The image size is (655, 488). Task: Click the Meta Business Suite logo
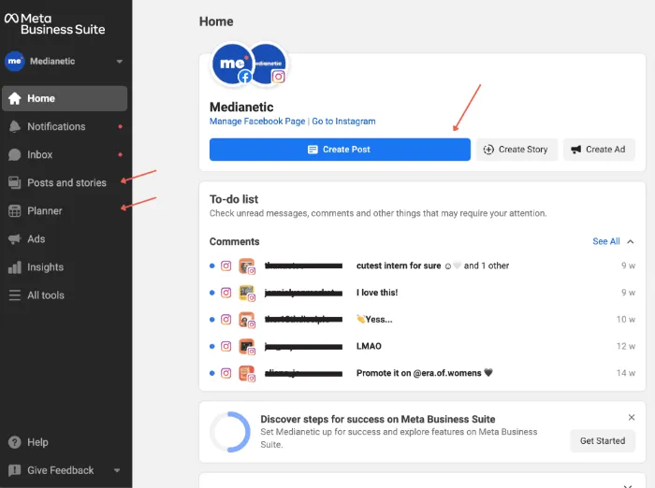pyautogui.click(x=54, y=24)
